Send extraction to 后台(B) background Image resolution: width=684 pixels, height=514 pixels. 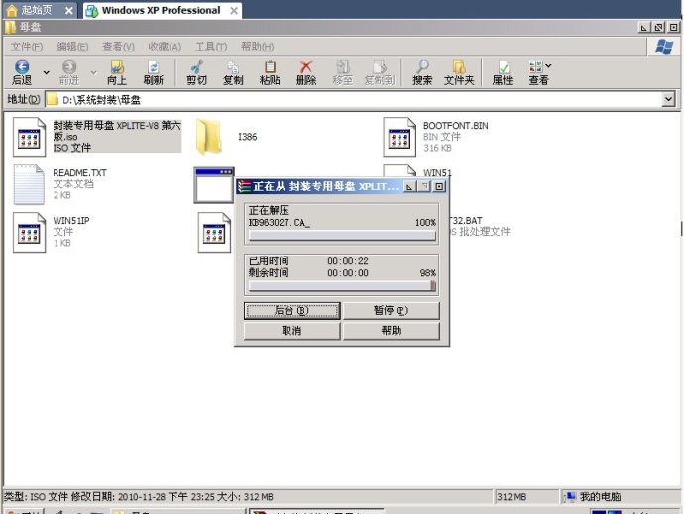pos(291,310)
